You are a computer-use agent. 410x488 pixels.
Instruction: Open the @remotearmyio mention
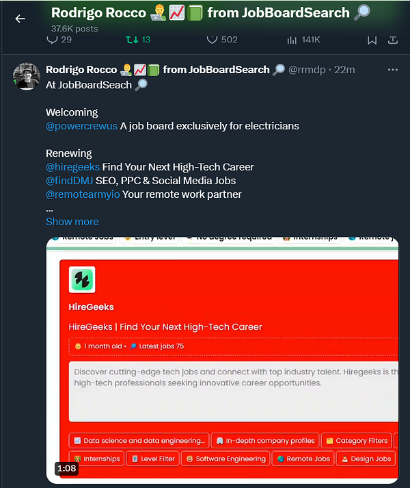point(83,194)
